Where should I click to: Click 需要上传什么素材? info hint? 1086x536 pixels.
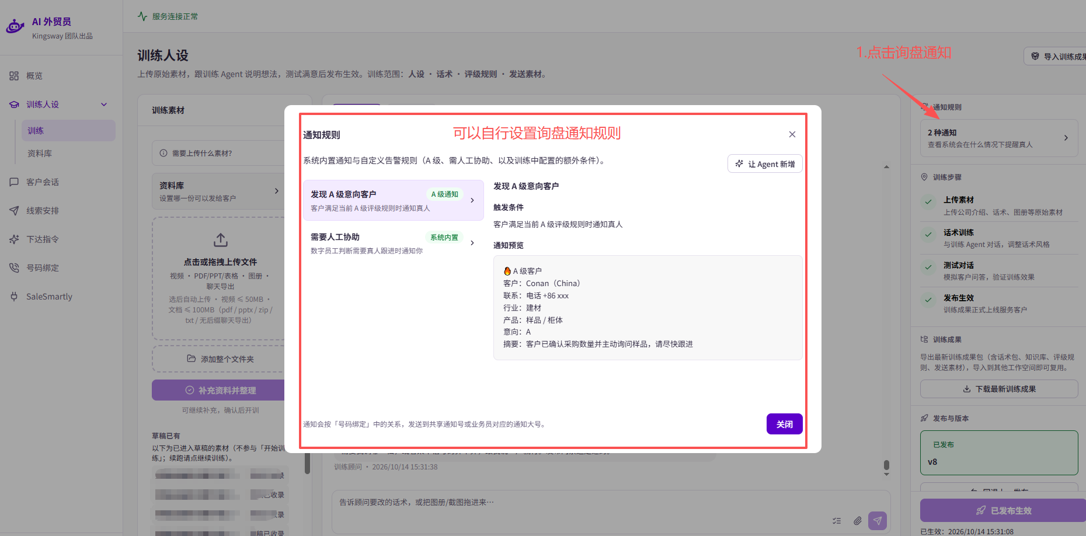[x=220, y=153]
